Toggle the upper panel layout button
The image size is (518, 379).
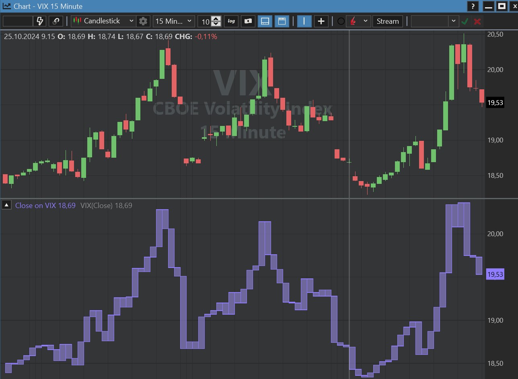(282, 21)
